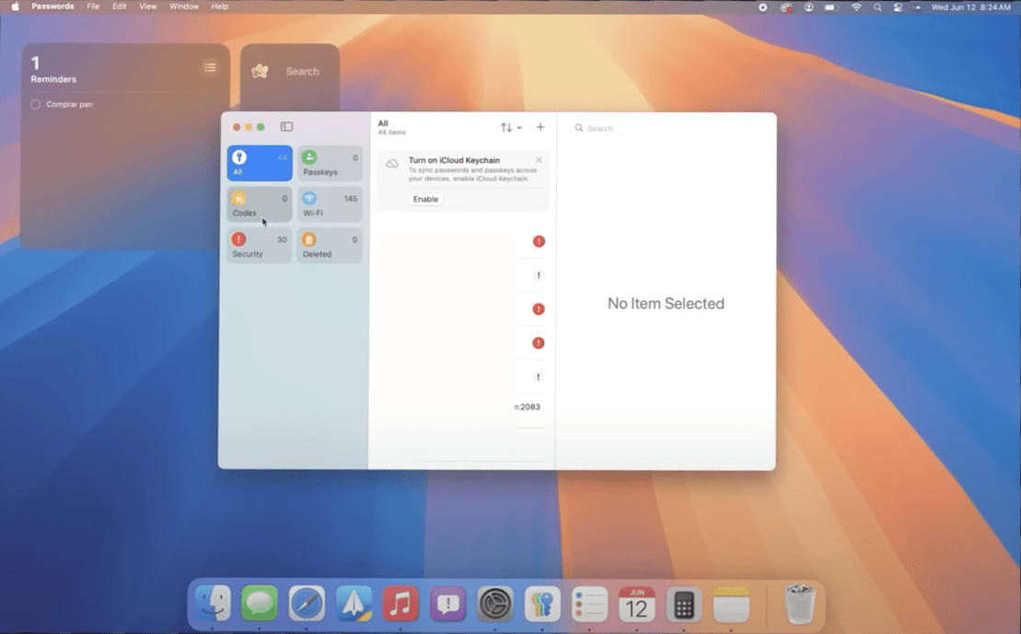Open Safari from the Dock
1021x634 pixels.
[307, 605]
